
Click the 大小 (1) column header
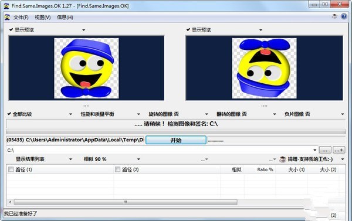(296, 169)
